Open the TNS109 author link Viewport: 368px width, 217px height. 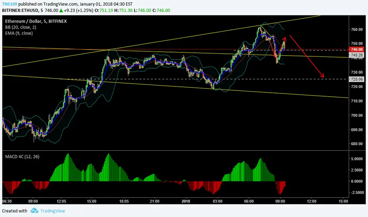9,4
